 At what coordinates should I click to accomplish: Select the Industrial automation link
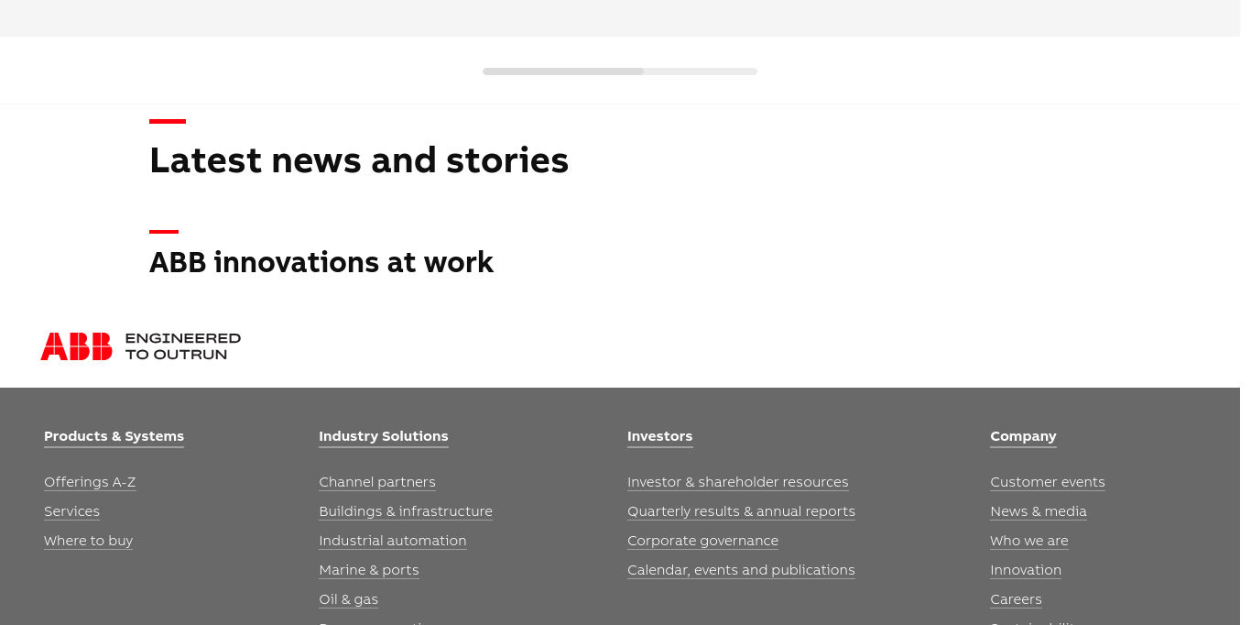click(392, 541)
